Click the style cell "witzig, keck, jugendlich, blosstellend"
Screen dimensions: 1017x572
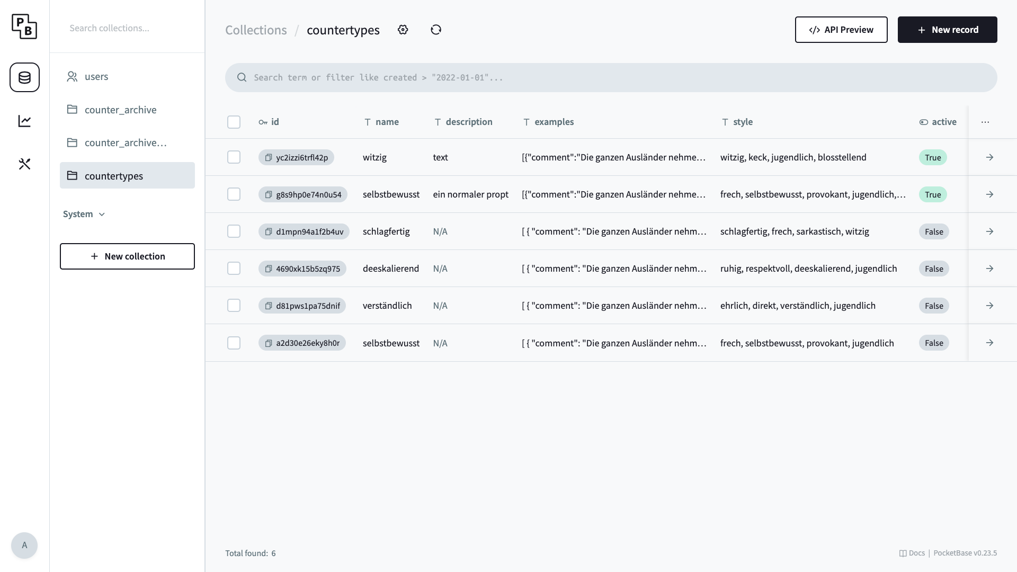(793, 157)
